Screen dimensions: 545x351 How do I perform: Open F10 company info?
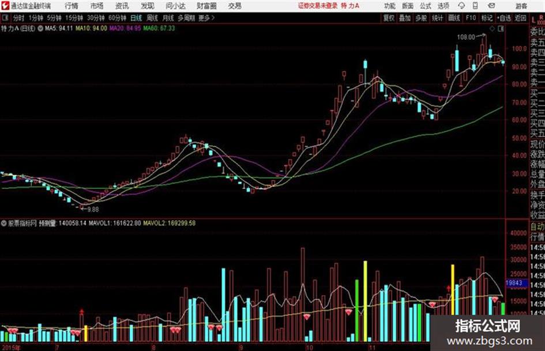pos(471,18)
